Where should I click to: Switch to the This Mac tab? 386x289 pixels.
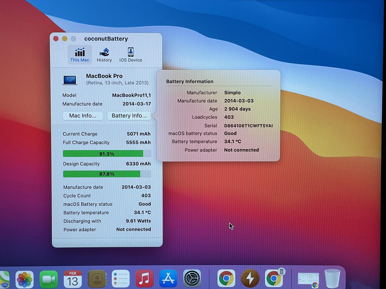(80, 55)
